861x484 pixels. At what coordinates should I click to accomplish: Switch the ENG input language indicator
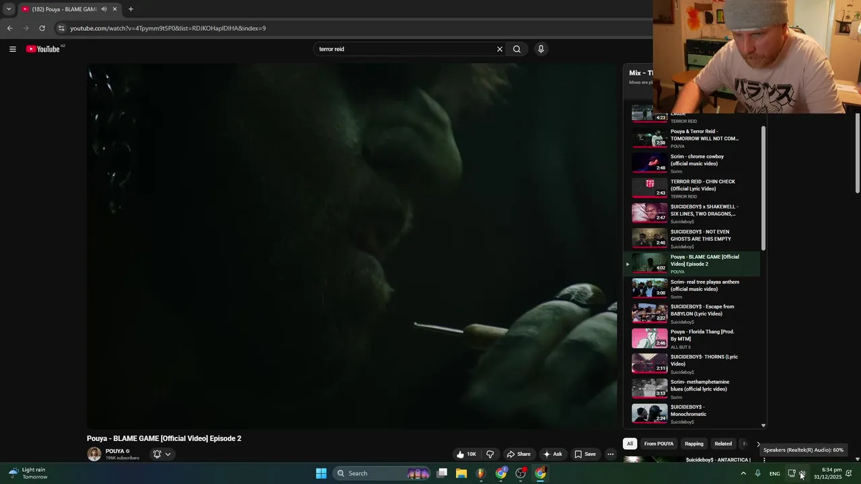pyautogui.click(x=775, y=473)
